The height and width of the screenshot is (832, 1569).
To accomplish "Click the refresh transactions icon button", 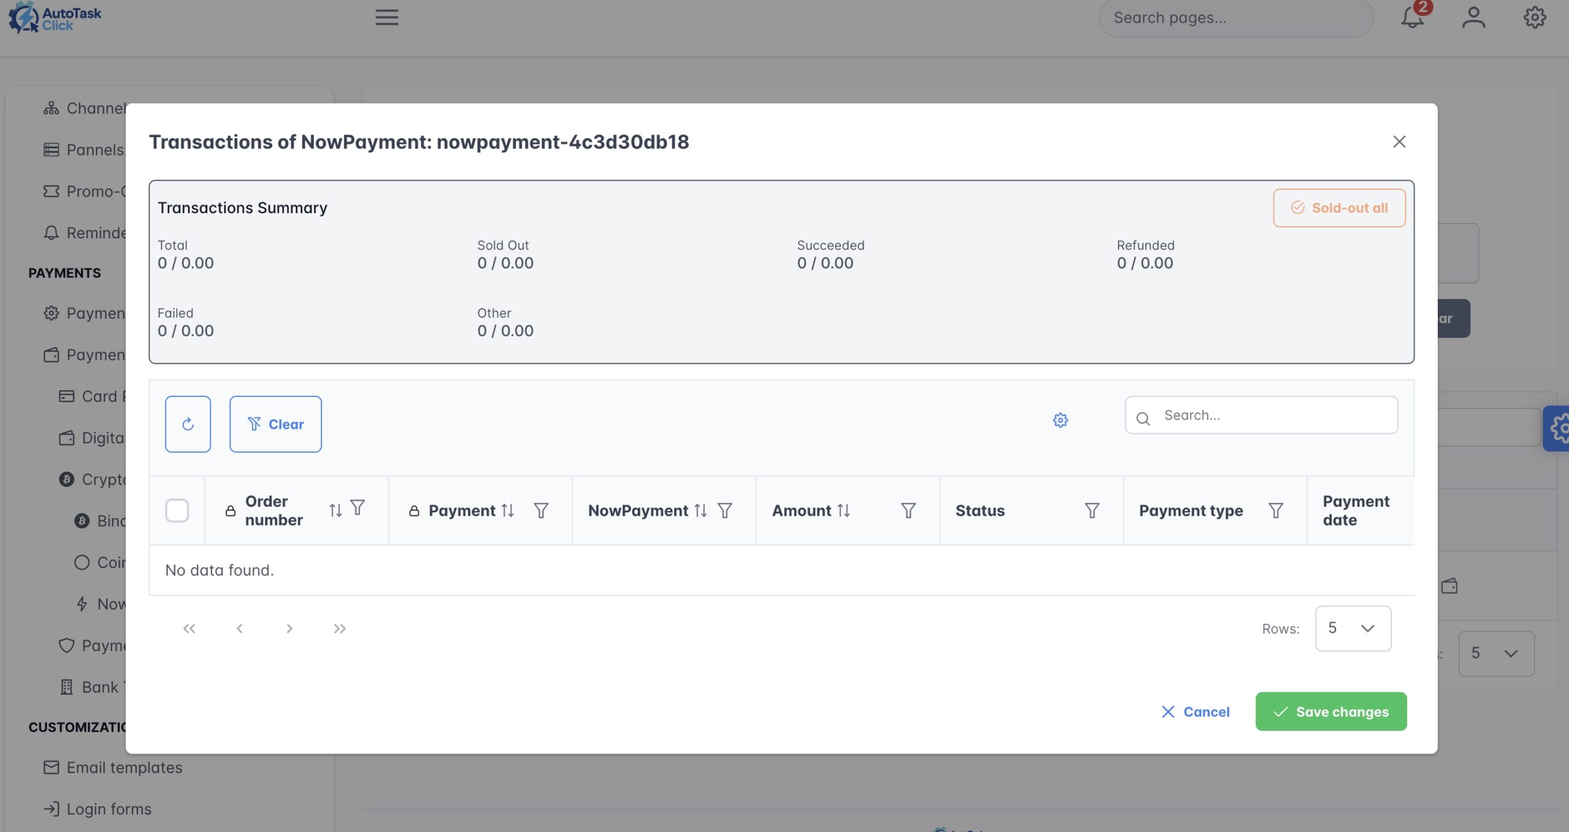I will [188, 424].
